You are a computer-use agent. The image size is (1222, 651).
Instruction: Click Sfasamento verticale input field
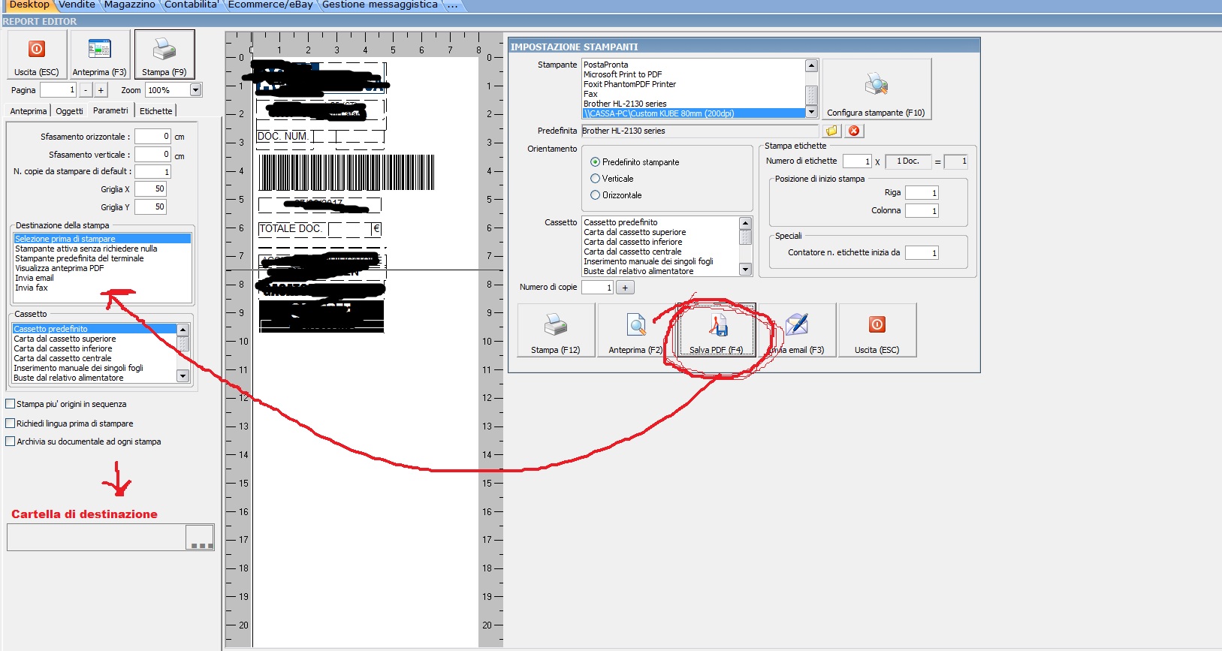click(153, 154)
